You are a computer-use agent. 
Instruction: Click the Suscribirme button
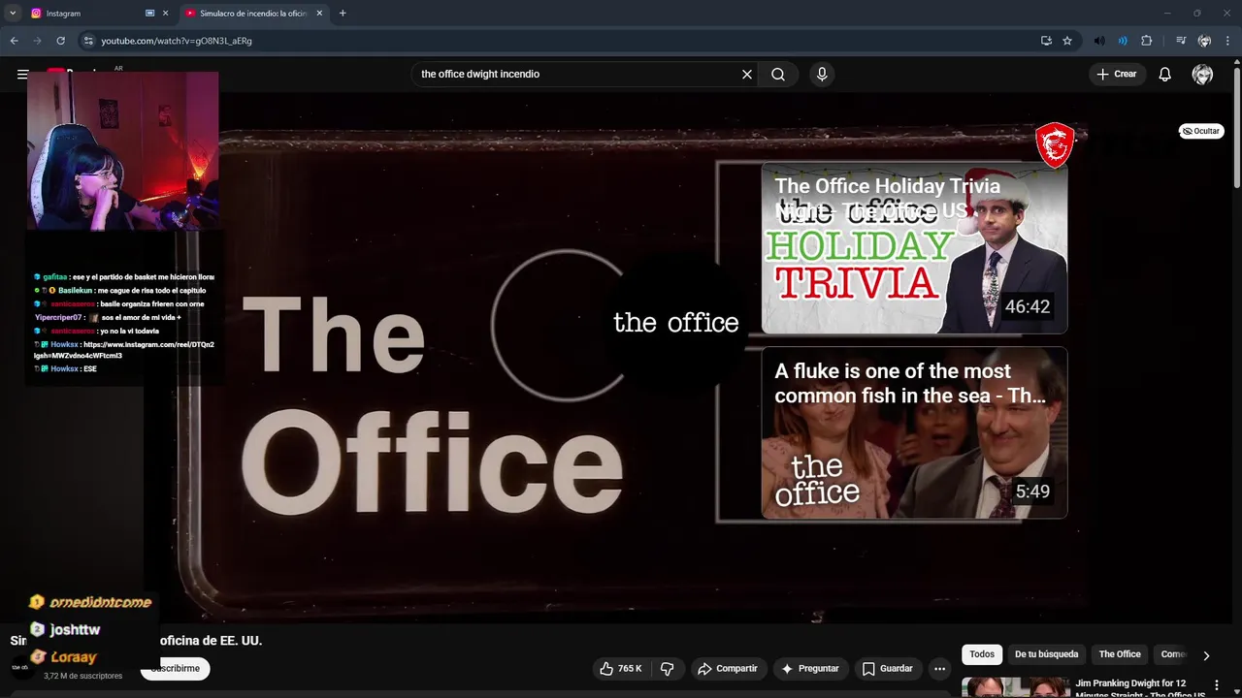(x=175, y=668)
